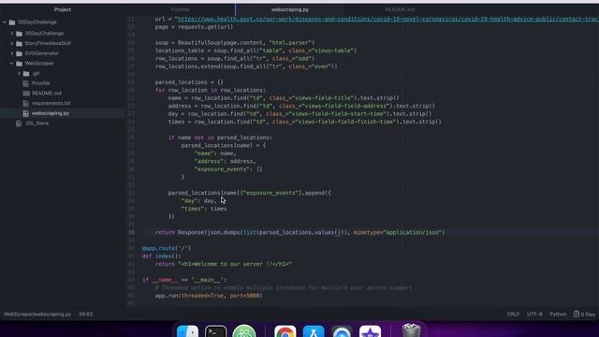
Task: Open Finder from the Dock
Action: pyautogui.click(x=187, y=331)
